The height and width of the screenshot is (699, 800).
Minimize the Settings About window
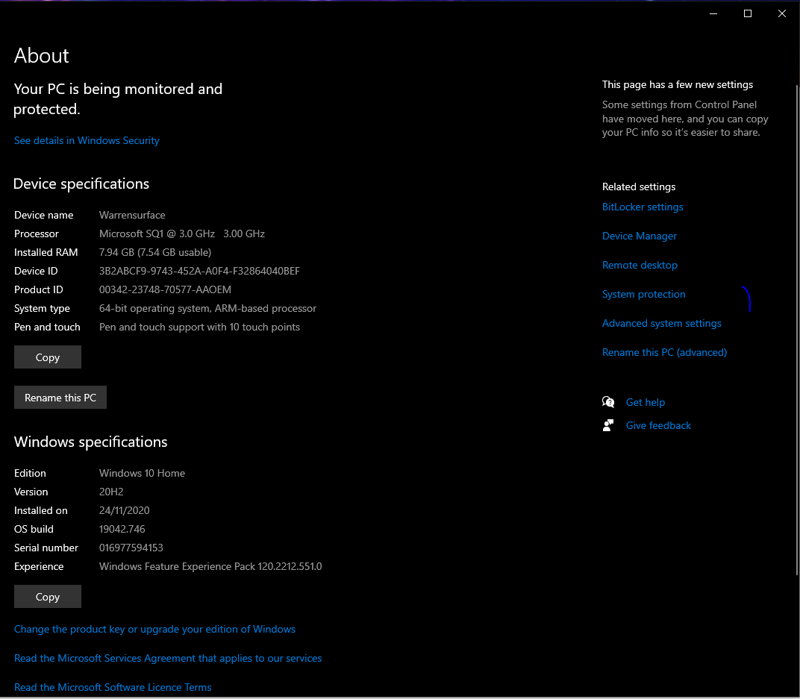(713, 13)
